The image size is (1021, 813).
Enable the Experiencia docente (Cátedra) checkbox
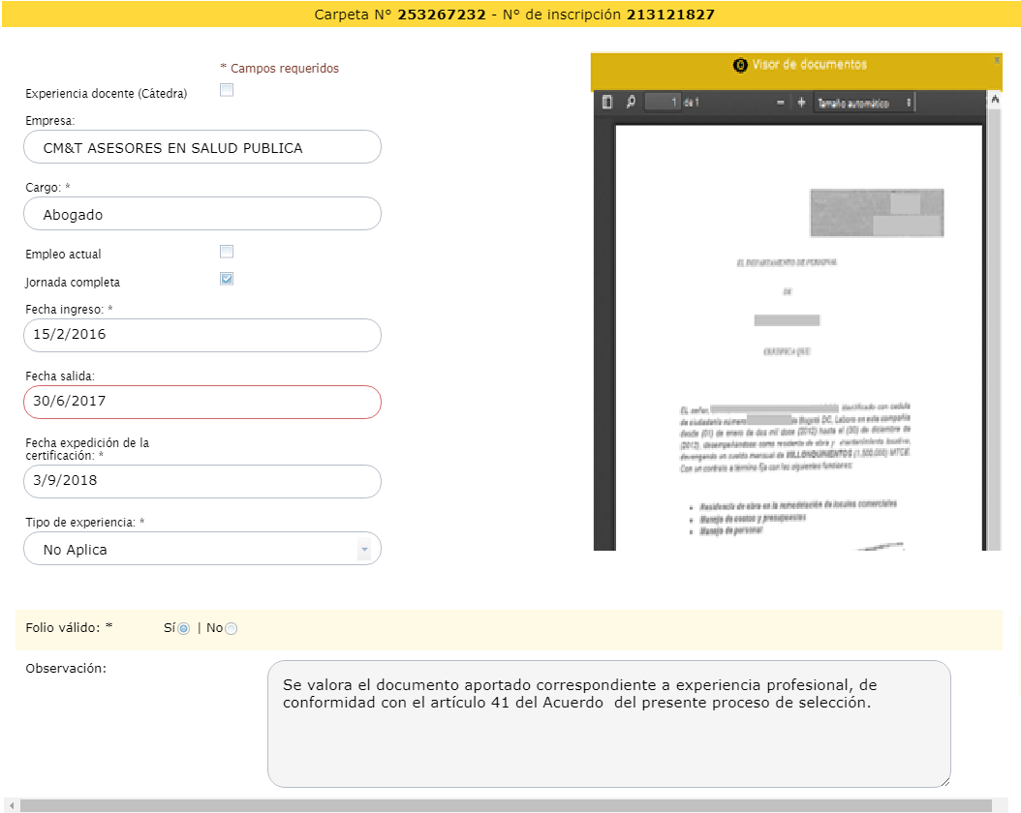click(x=227, y=91)
